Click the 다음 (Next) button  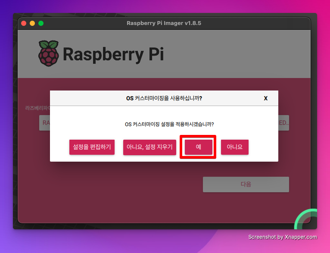[x=246, y=184]
